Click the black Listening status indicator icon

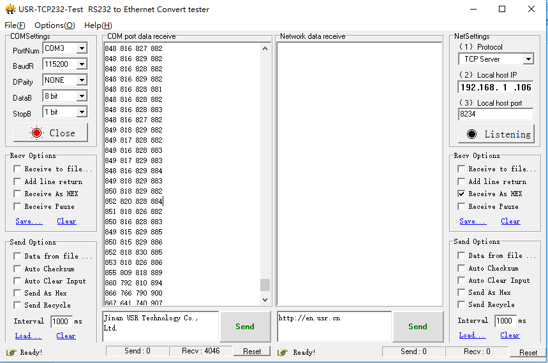pyautogui.click(x=471, y=134)
